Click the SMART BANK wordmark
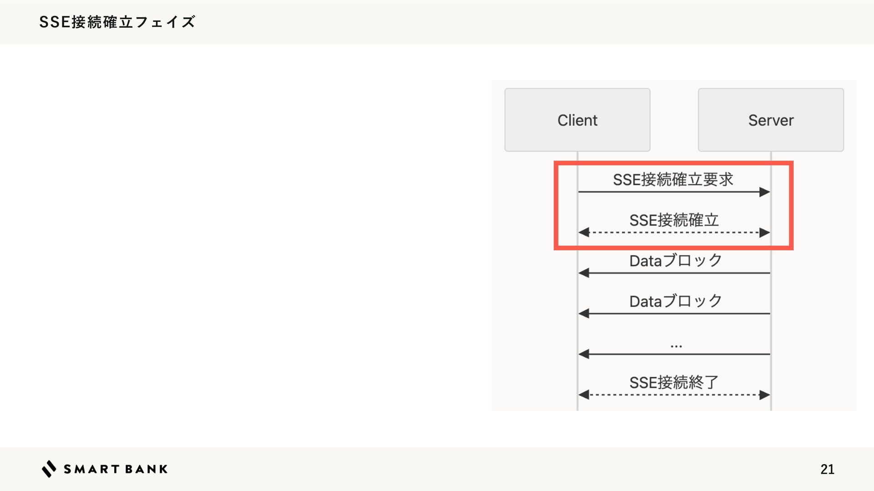This screenshot has height=491, width=874. [x=116, y=469]
